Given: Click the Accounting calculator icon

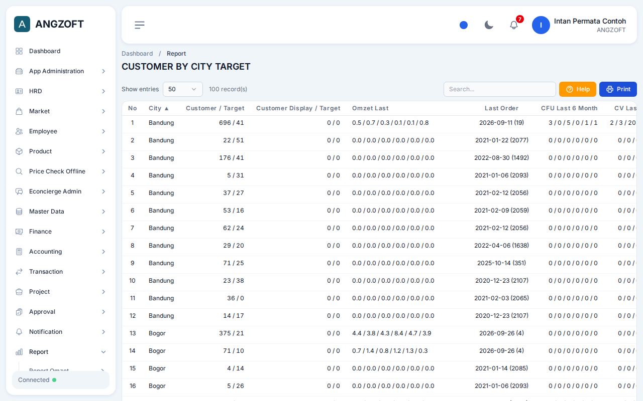Looking at the screenshot, I should tap(19, 252).
